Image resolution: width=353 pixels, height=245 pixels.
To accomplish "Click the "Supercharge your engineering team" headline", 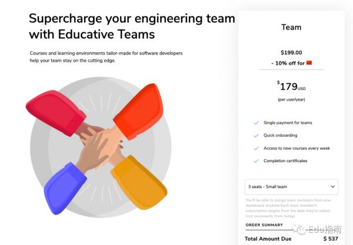I will coord(132,18).
